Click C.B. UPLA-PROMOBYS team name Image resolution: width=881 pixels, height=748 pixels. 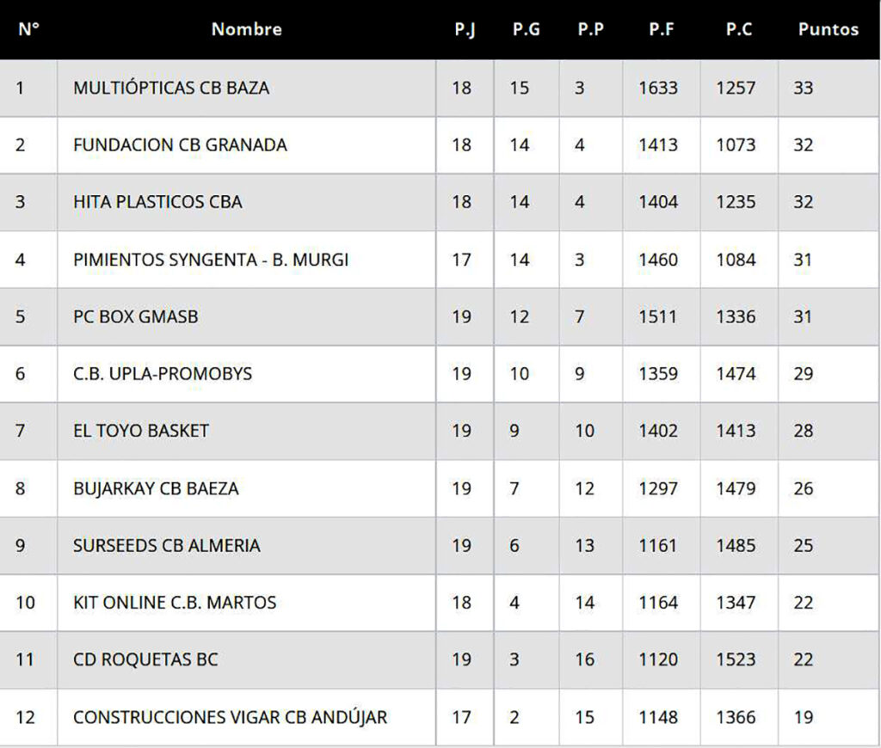click(163, 374)
